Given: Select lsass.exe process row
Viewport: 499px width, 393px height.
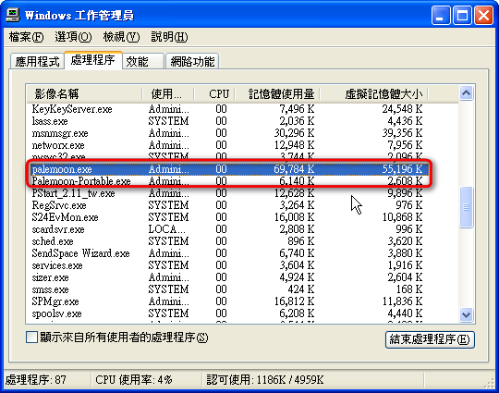Looking at the screenshot, I should [227, 121].
